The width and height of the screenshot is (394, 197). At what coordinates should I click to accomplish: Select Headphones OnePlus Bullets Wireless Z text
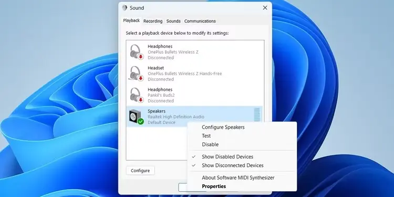pyautogui.click(x=173, y=49)
